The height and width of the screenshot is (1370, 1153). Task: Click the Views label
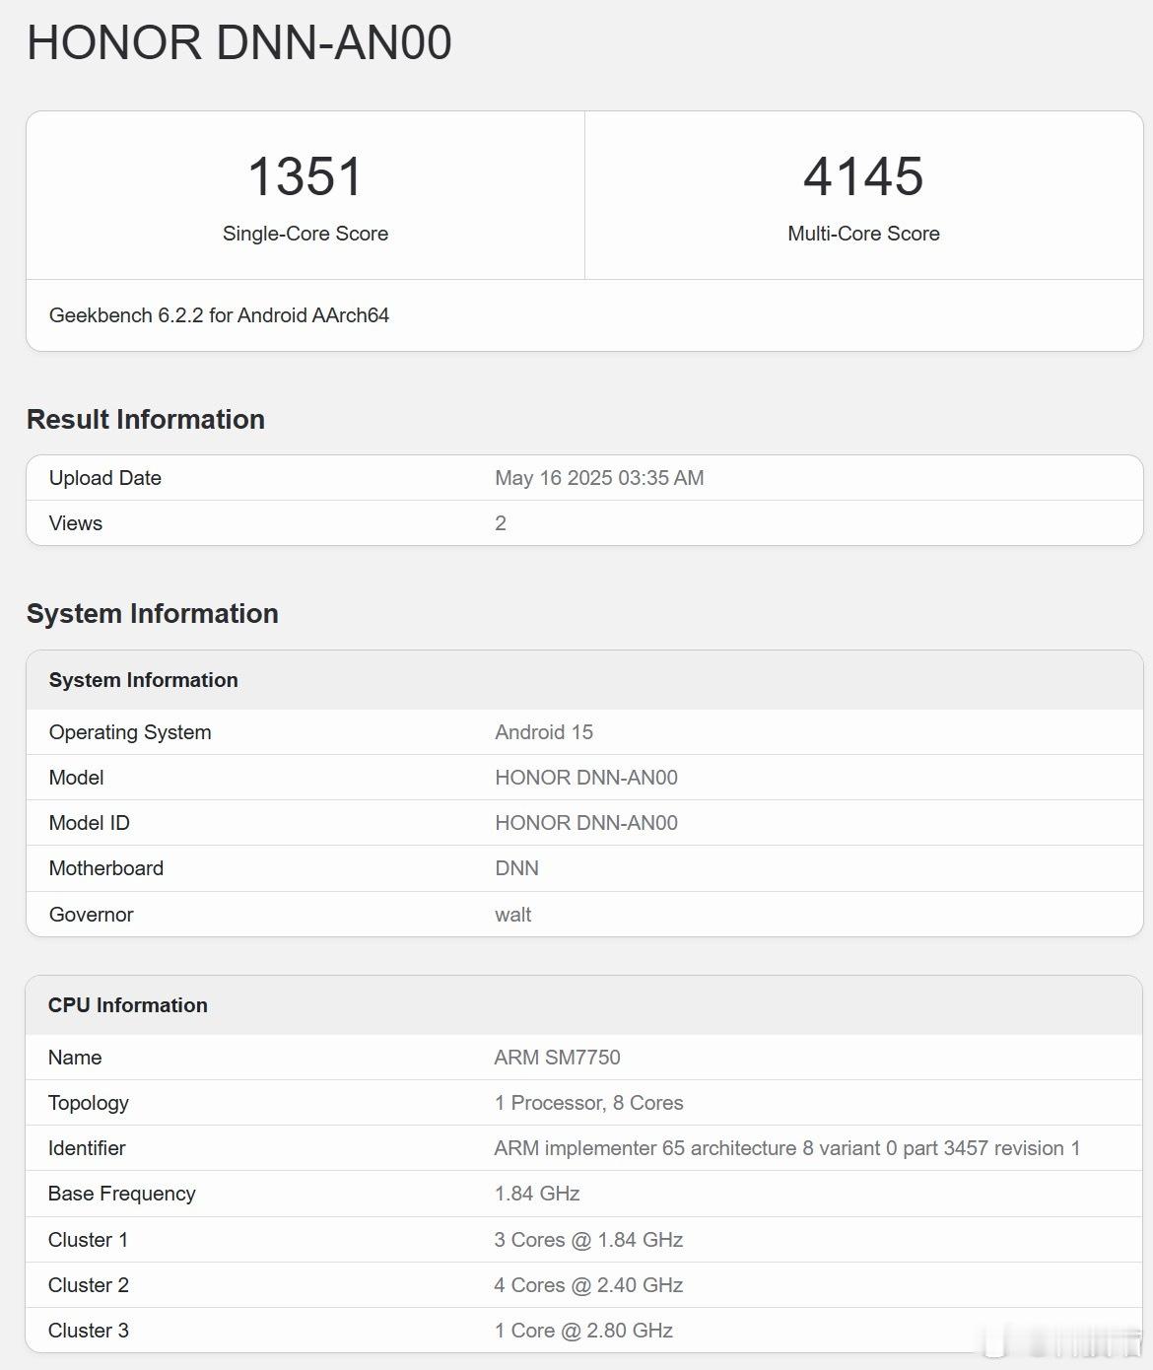[x=76, y=523]
